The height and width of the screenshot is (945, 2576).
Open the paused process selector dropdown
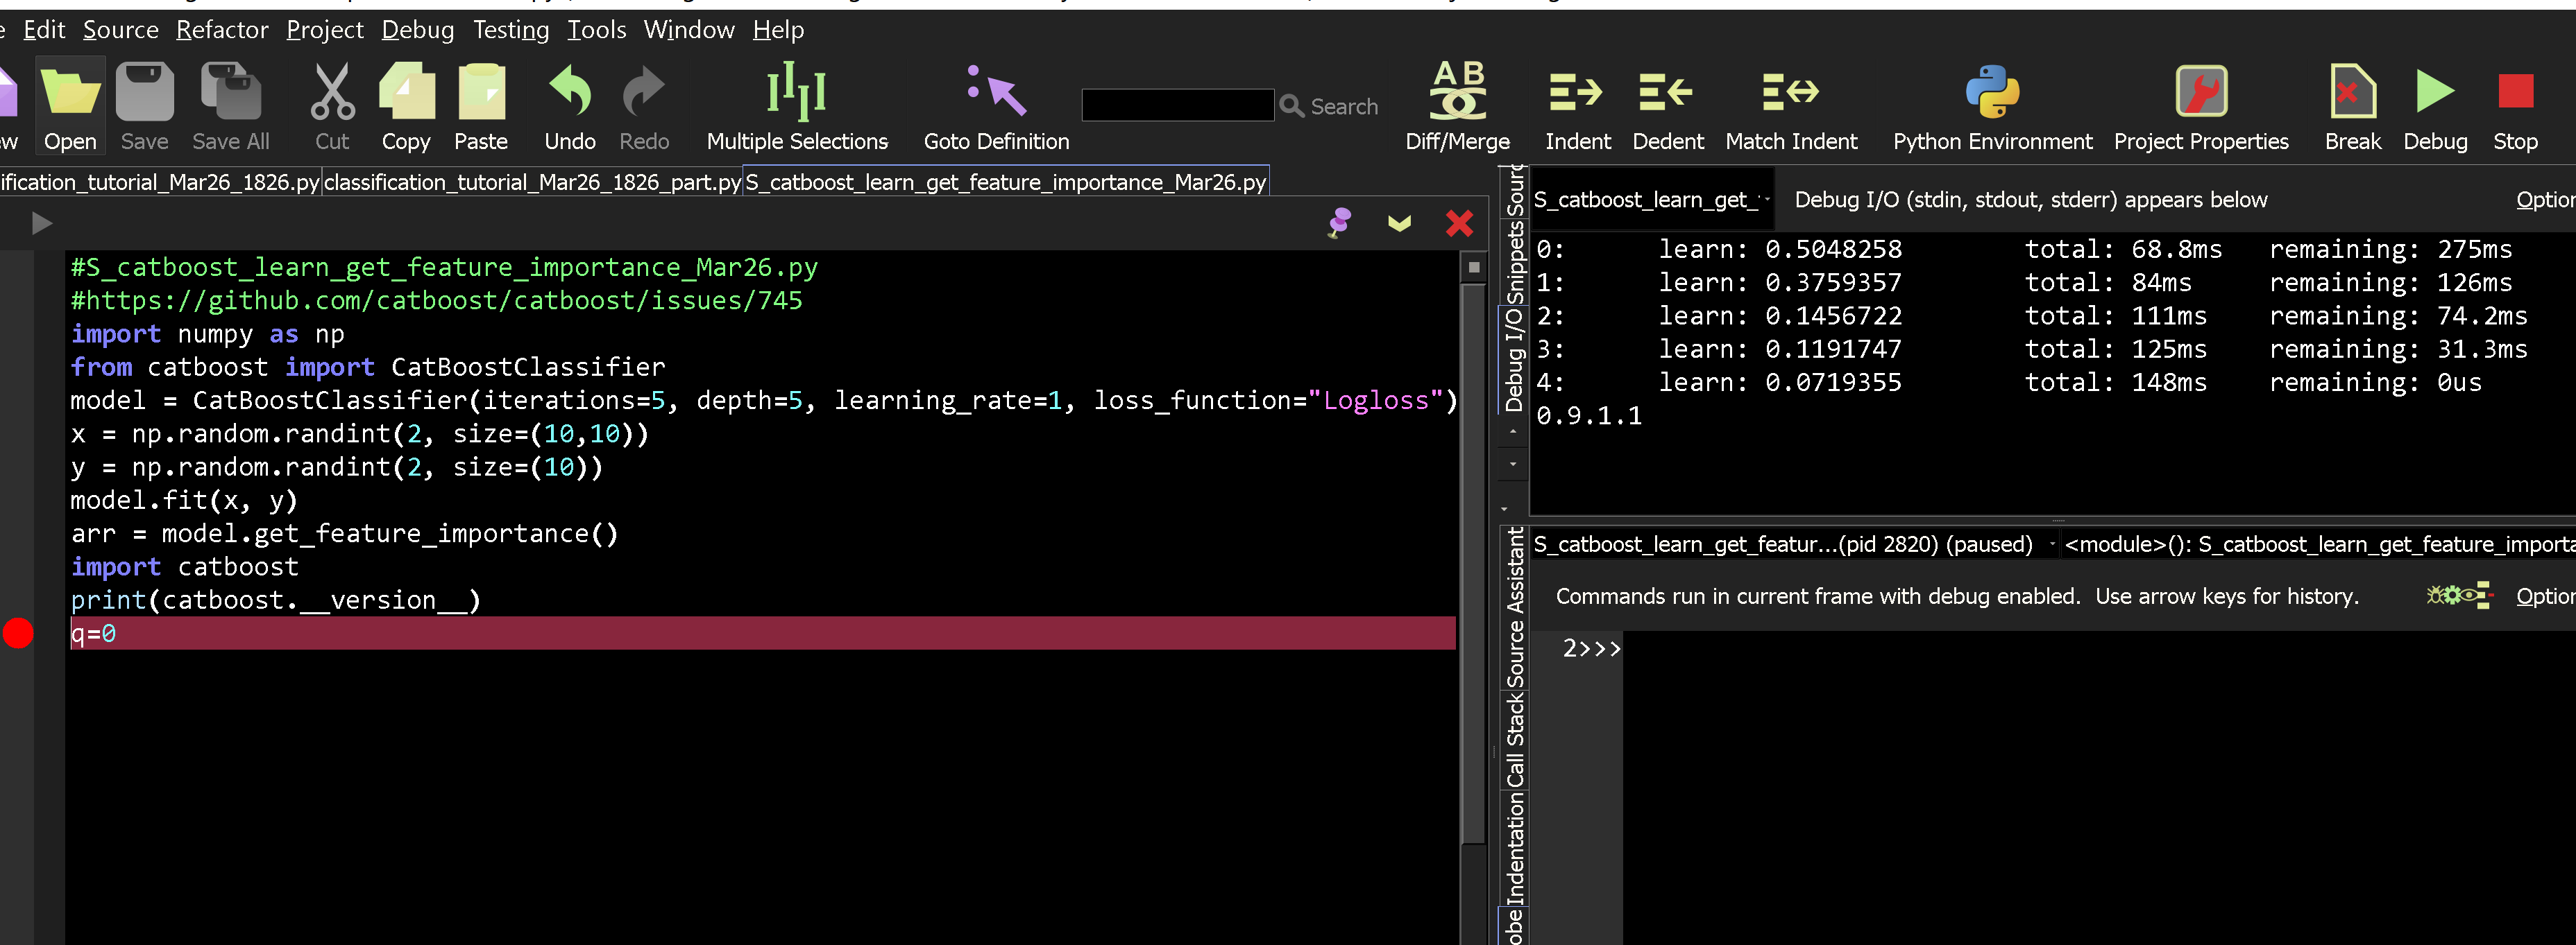point(2052,544)
